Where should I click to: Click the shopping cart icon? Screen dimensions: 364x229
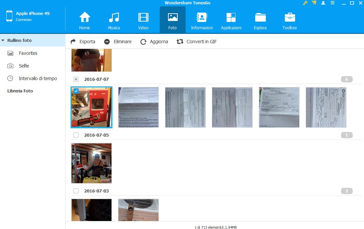[314, 3]
